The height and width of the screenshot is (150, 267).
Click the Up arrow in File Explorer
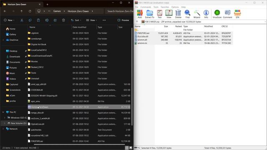coord(21,11)
